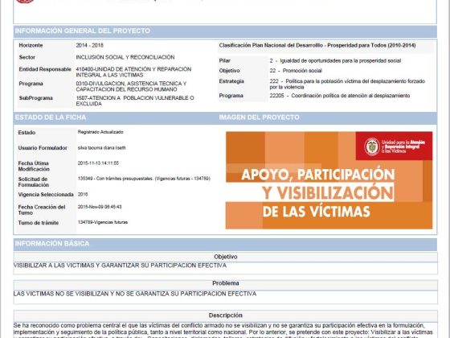Select the Información Básica section header

tap(225, 244)
